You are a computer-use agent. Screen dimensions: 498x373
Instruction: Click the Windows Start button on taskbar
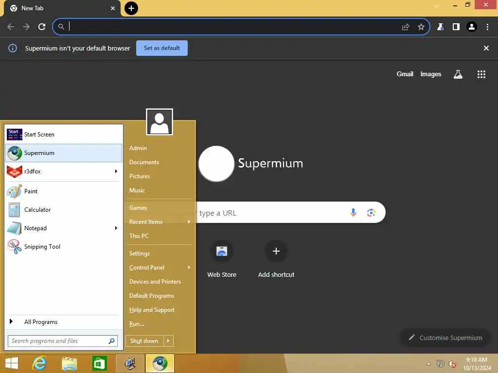(12, 363)
